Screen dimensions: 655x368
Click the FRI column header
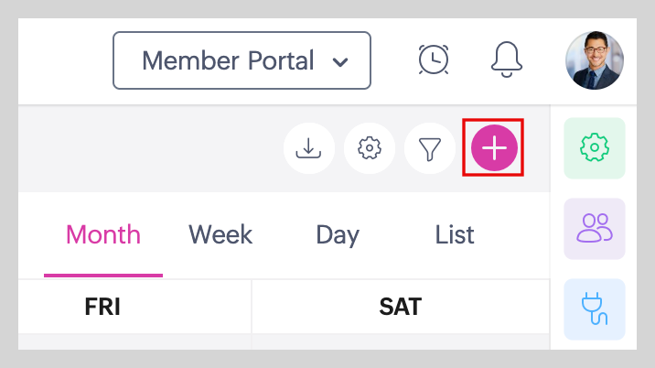[102, 307]
